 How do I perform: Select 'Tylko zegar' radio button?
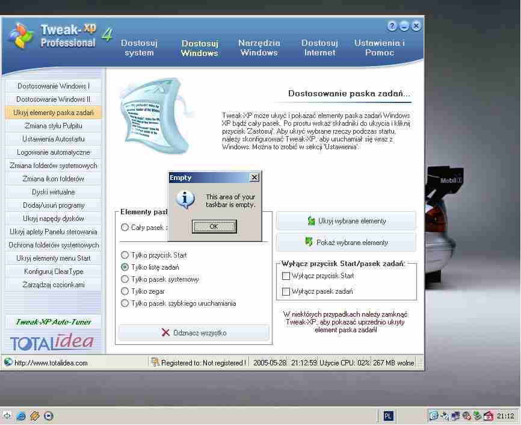(125, 291)
